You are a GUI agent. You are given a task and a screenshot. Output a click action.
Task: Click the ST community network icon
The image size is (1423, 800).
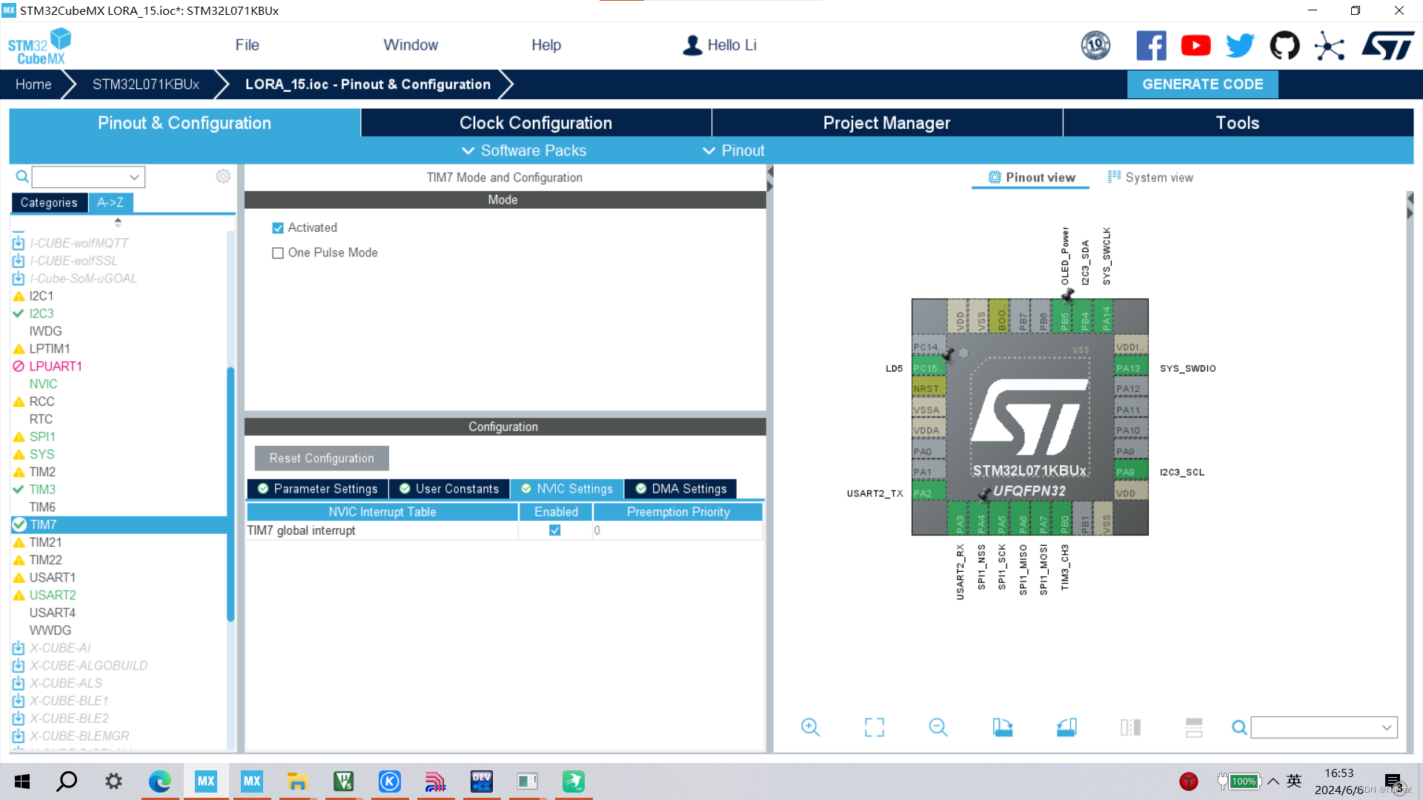click(1330, 46)
